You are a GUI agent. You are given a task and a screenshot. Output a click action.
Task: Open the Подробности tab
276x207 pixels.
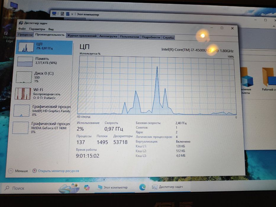[151, 37]
